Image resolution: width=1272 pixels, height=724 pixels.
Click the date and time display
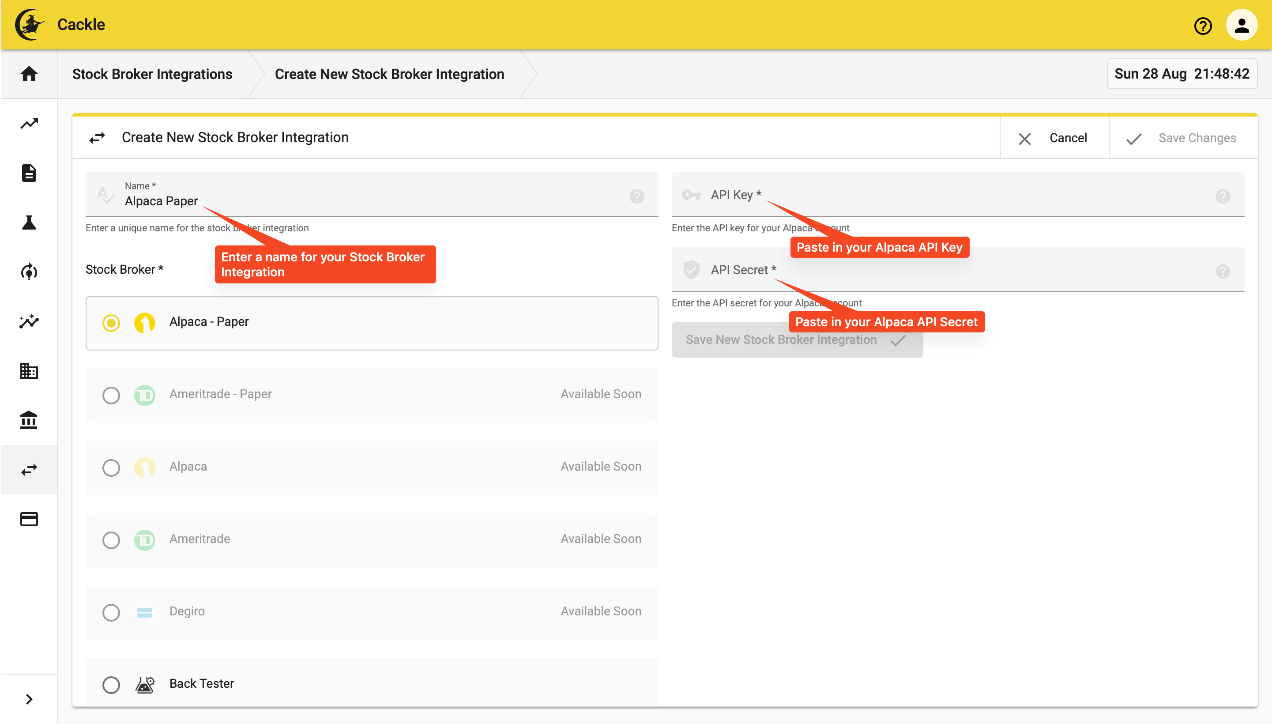click(1182, 74)
